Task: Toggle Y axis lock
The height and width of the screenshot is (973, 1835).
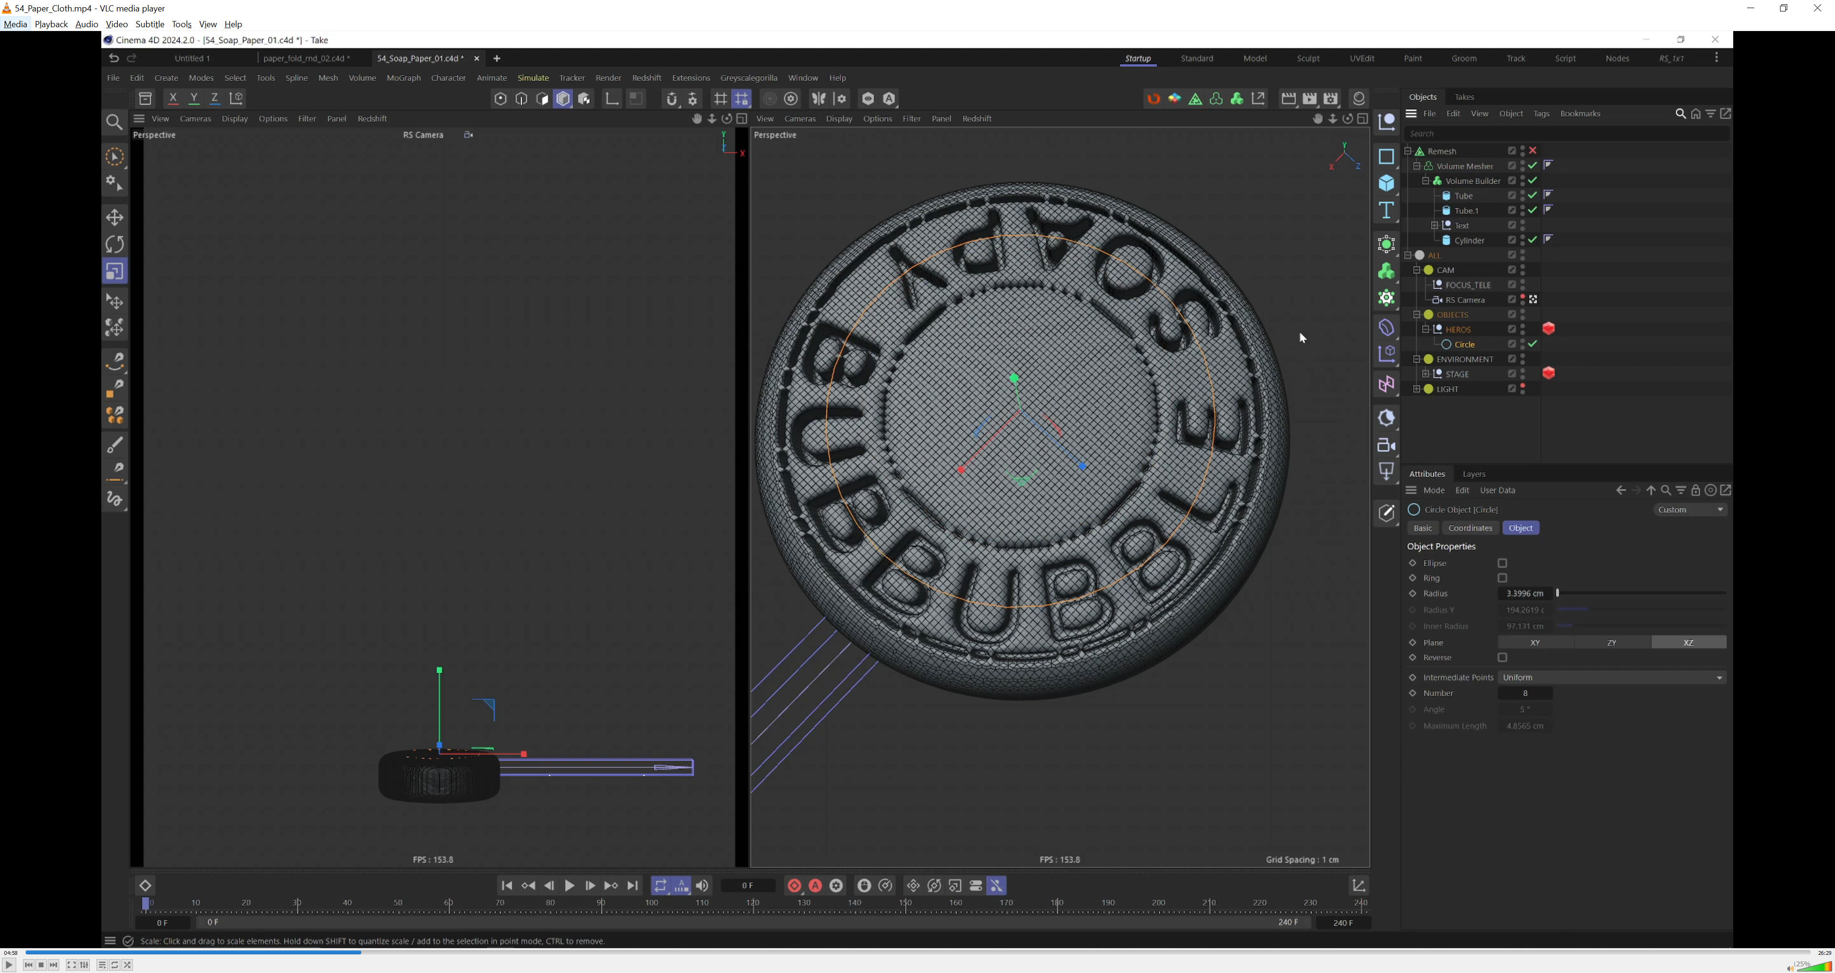Action: (x=194, y=99)
